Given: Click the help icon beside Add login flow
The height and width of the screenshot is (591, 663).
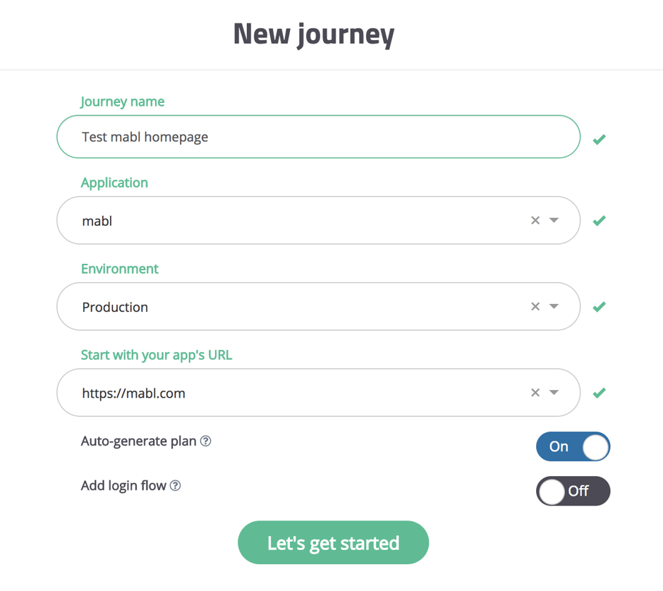Looking at the screenshot, I should (176, 485).
